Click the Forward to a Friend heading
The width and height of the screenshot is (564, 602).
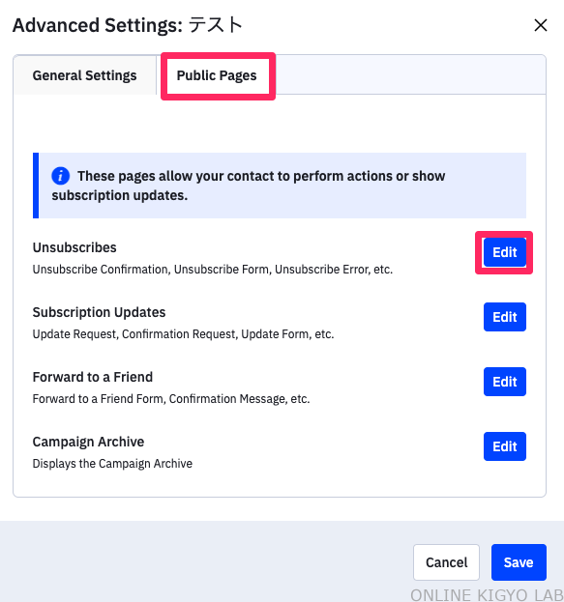pos(93,377)
